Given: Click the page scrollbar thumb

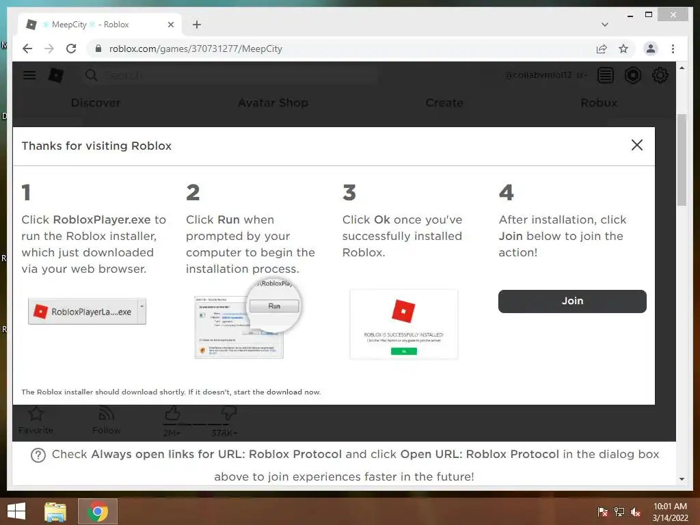Looking at the screenshot, I should pyautogui.click(x=682, y=160).
